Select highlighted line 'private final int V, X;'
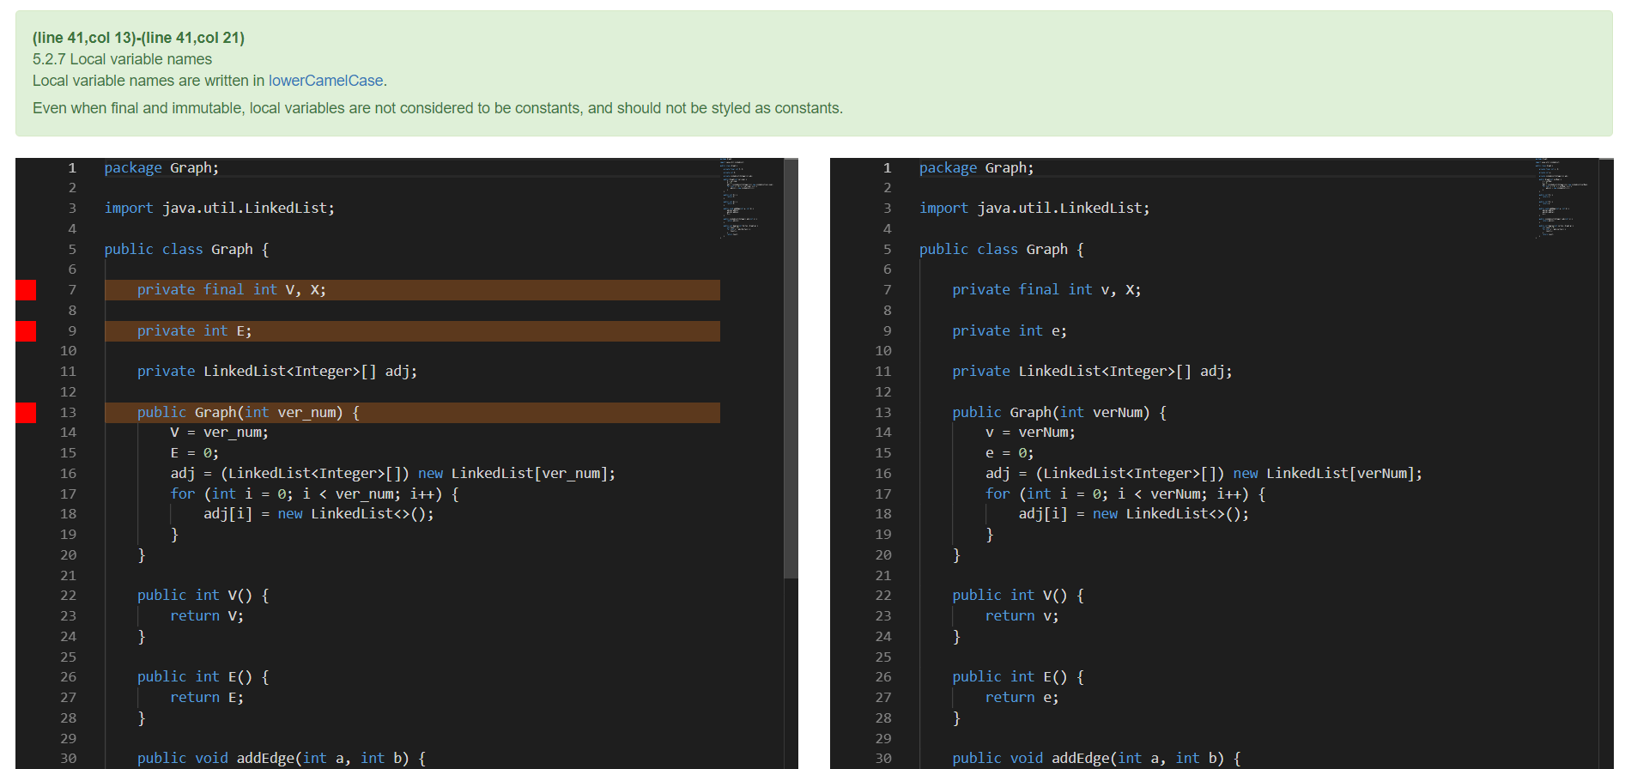1625x769 pixels. (x=412, y=290)
